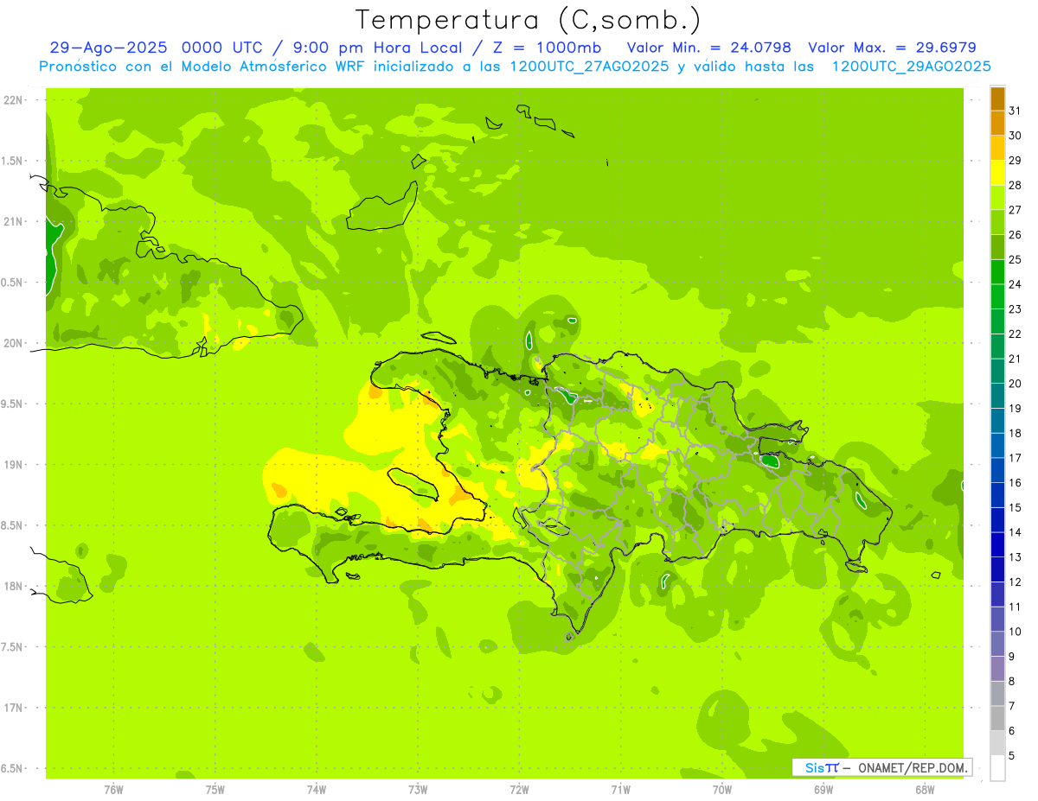Click the "70W" longitude label
Viewport: 1038px width, 801px height.
coord(722,790)
